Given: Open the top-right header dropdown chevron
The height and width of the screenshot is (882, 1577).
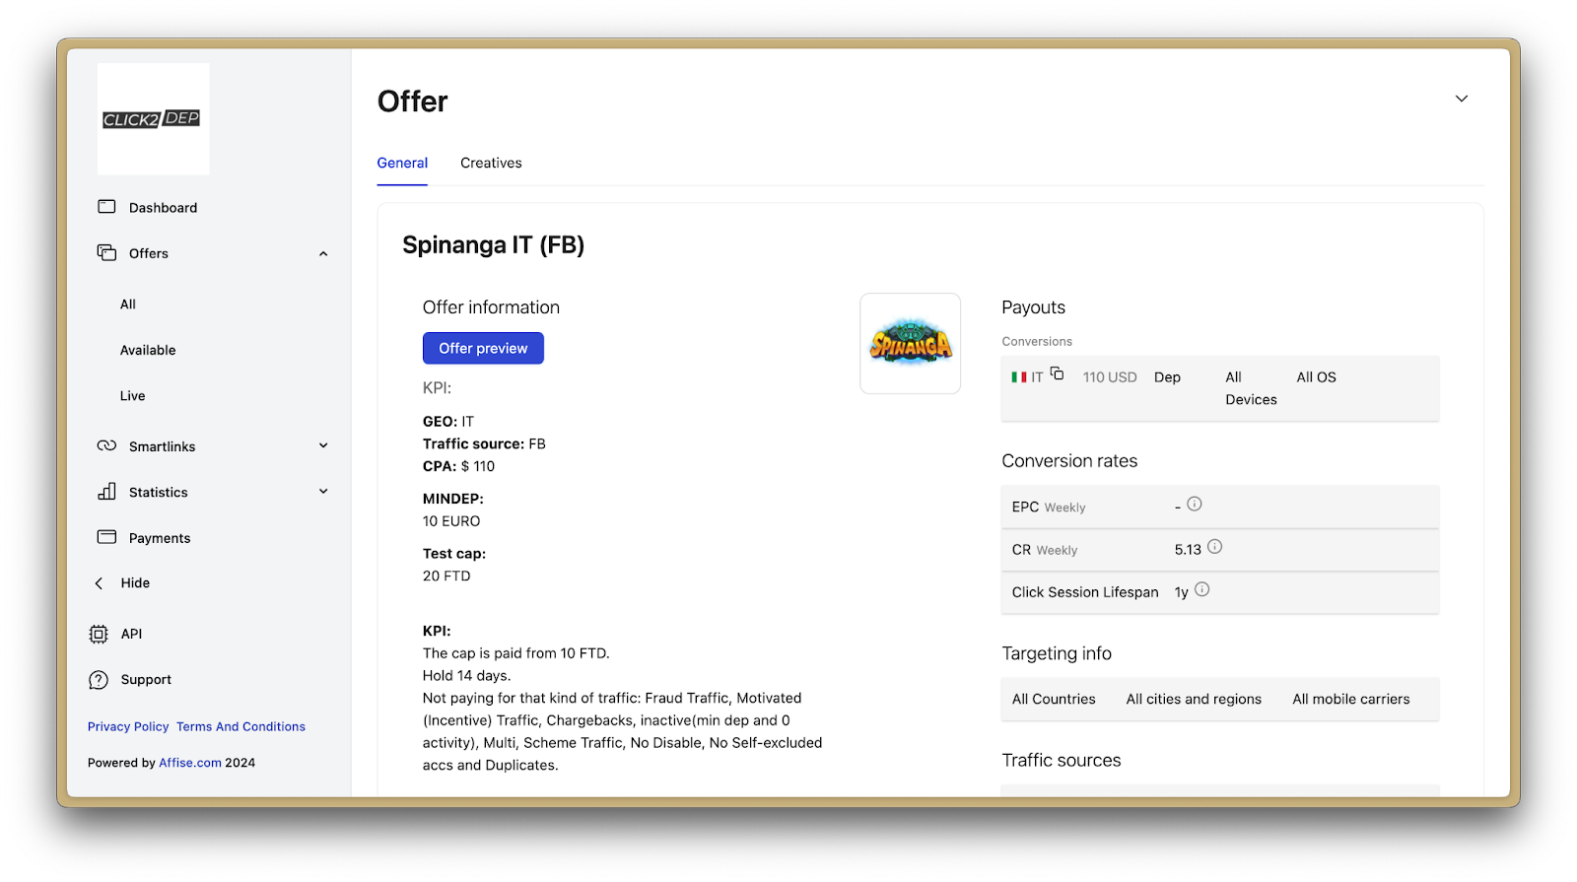Looking at the screenshot, I should click(x=1462, y=99).
